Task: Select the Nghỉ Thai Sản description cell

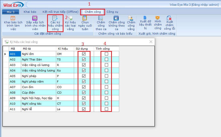Action: pyautogui.click(x=39, y=59)
